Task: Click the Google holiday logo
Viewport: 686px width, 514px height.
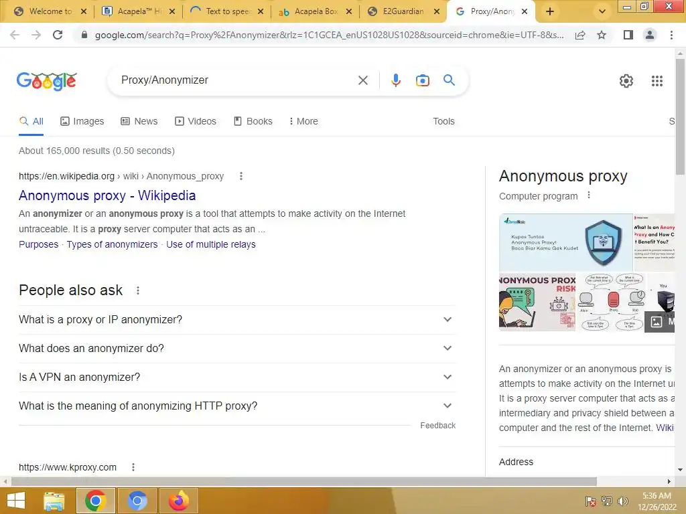Action: (47, 81)
